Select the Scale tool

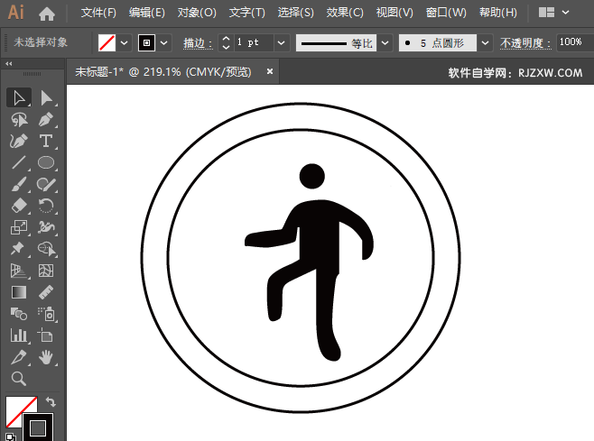point(19,227)
